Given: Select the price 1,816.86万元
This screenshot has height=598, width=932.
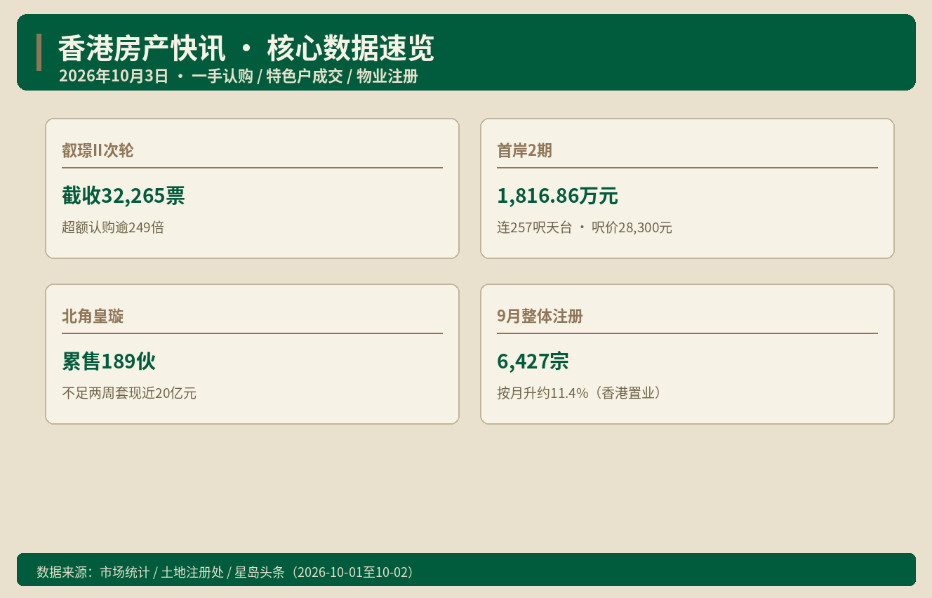Looking at the screenshot, I should (x=557, y=196).
